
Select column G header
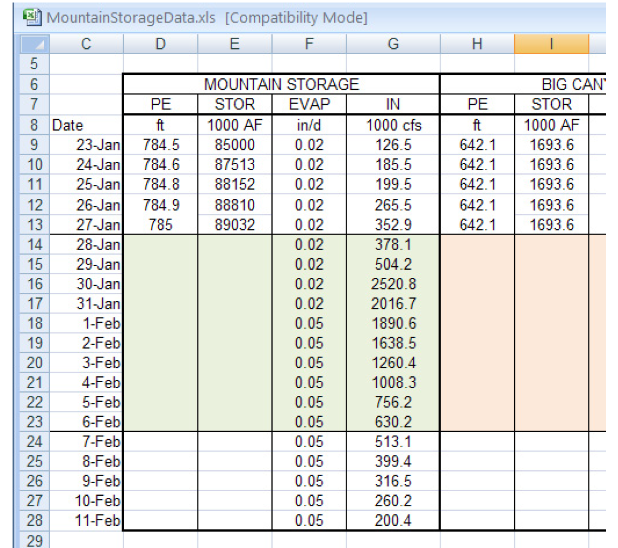[393, 44]
